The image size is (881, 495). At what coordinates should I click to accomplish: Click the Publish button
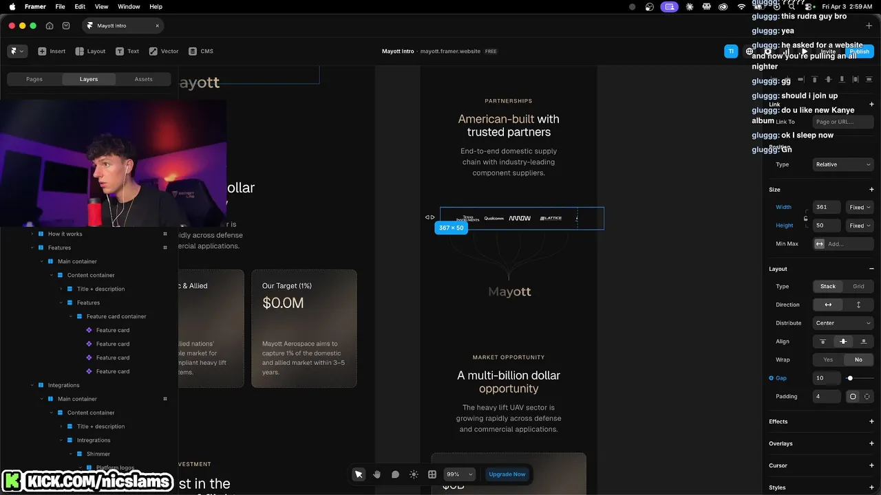click(859, 52)
